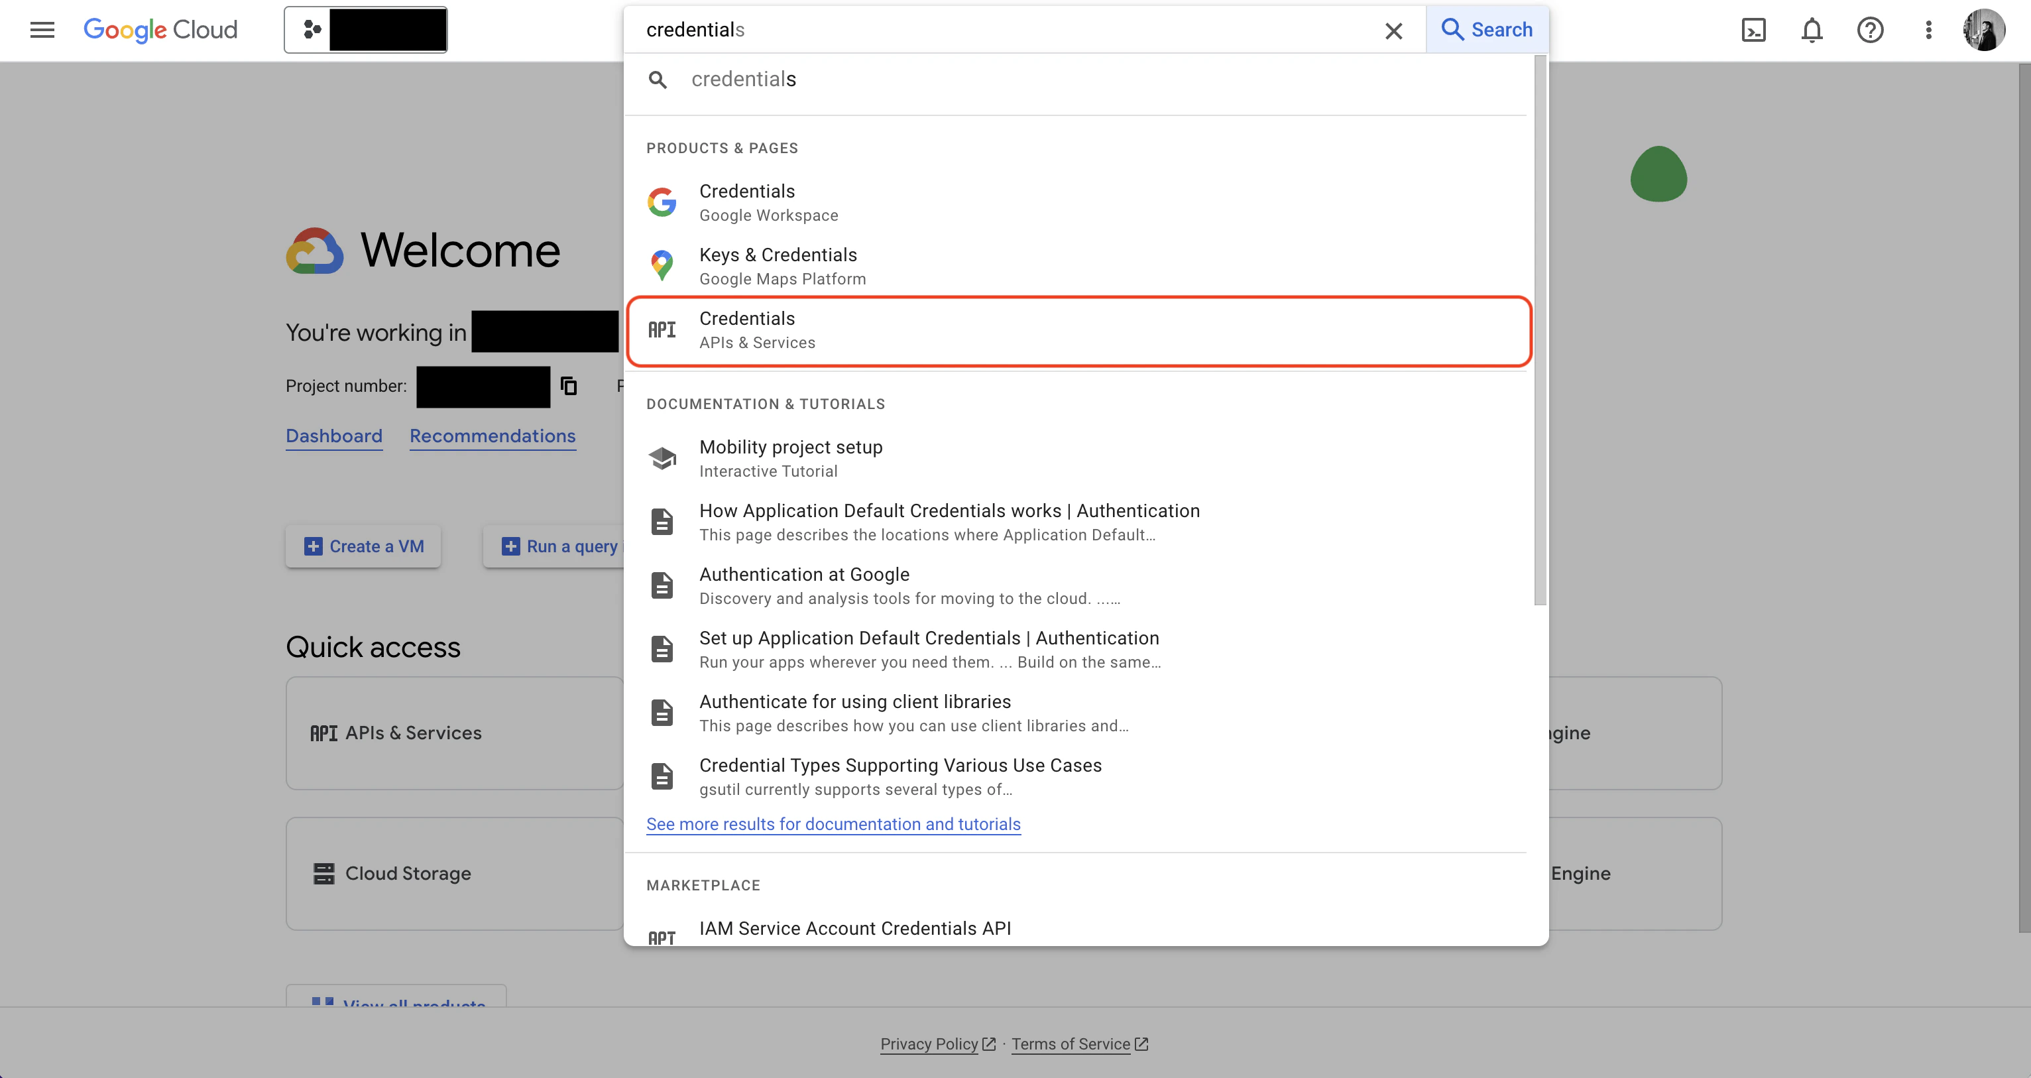The image size is (2031, 1078).
Task: Open the project selector dropdown
Action: click(365, 29)
